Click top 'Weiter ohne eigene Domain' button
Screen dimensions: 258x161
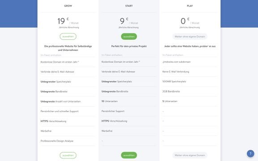pyautogui.click(x=190, y=37)
